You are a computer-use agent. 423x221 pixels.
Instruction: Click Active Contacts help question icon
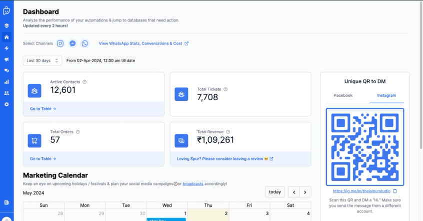(x=84, y=82)
